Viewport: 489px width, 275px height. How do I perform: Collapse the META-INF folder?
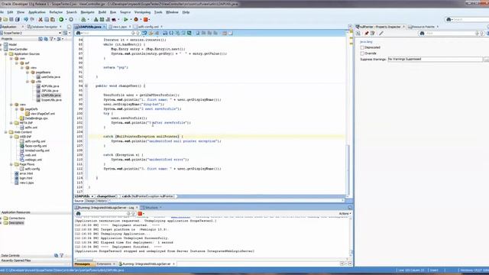pyautogui.click(x=11, y=123)
